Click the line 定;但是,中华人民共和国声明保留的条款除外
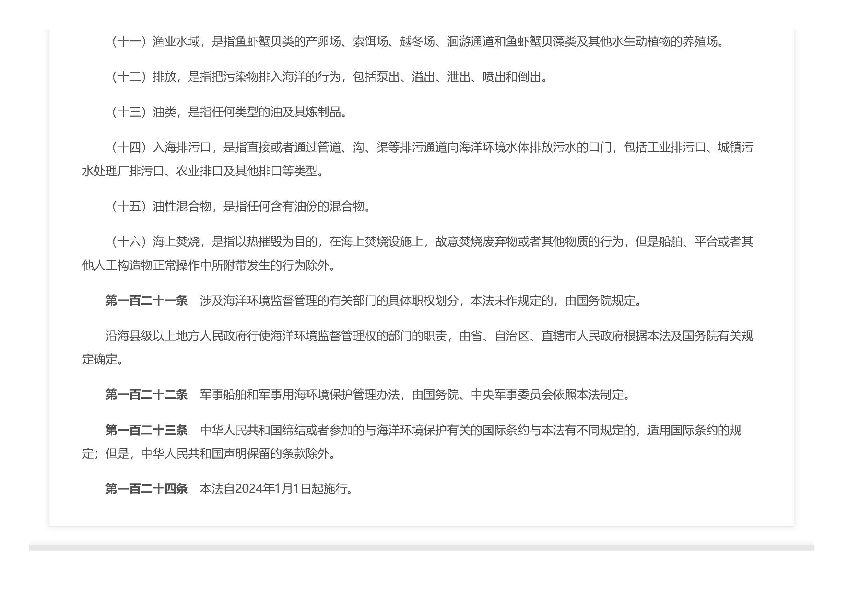Image resolution: width=842 pixels, height=595 pixels. 209,454
